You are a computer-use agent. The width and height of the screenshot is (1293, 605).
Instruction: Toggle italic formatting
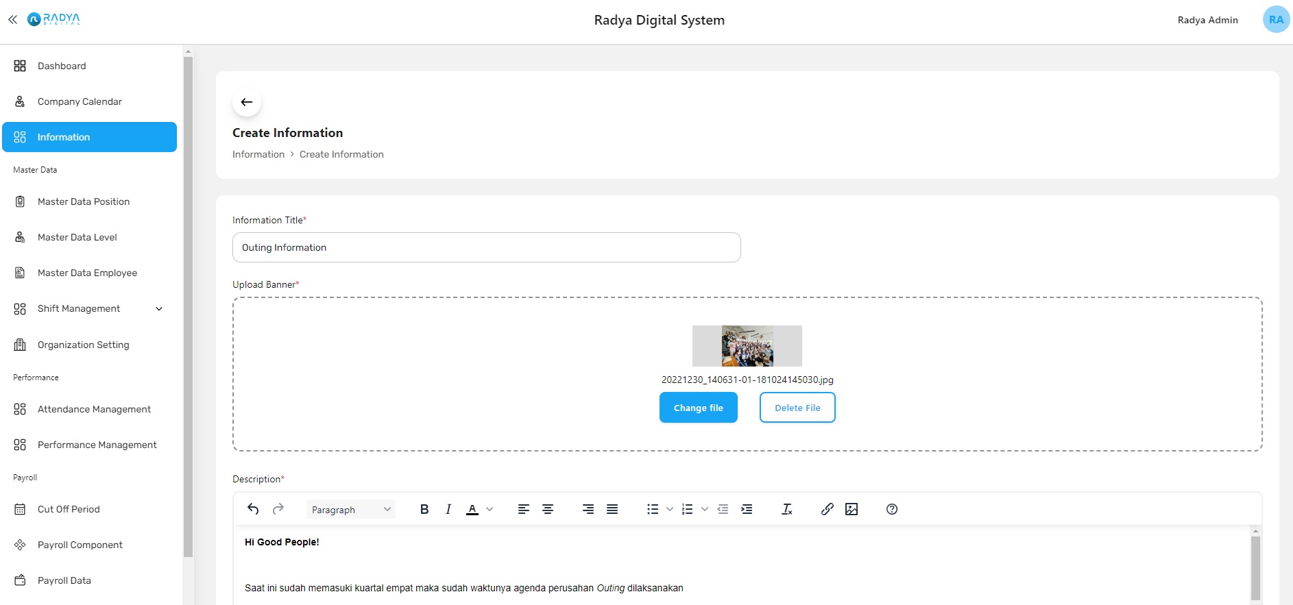(x=448, y=509)
